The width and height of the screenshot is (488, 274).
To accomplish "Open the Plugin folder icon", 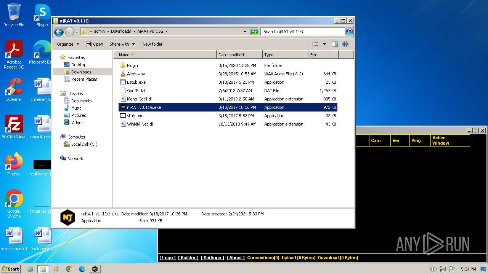I will pyautogui.click(x=123, y=65).
